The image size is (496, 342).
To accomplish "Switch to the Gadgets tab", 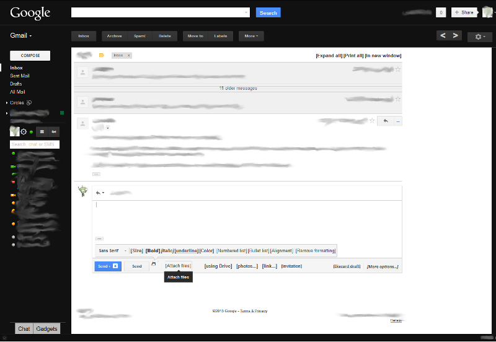I will 46,329.
